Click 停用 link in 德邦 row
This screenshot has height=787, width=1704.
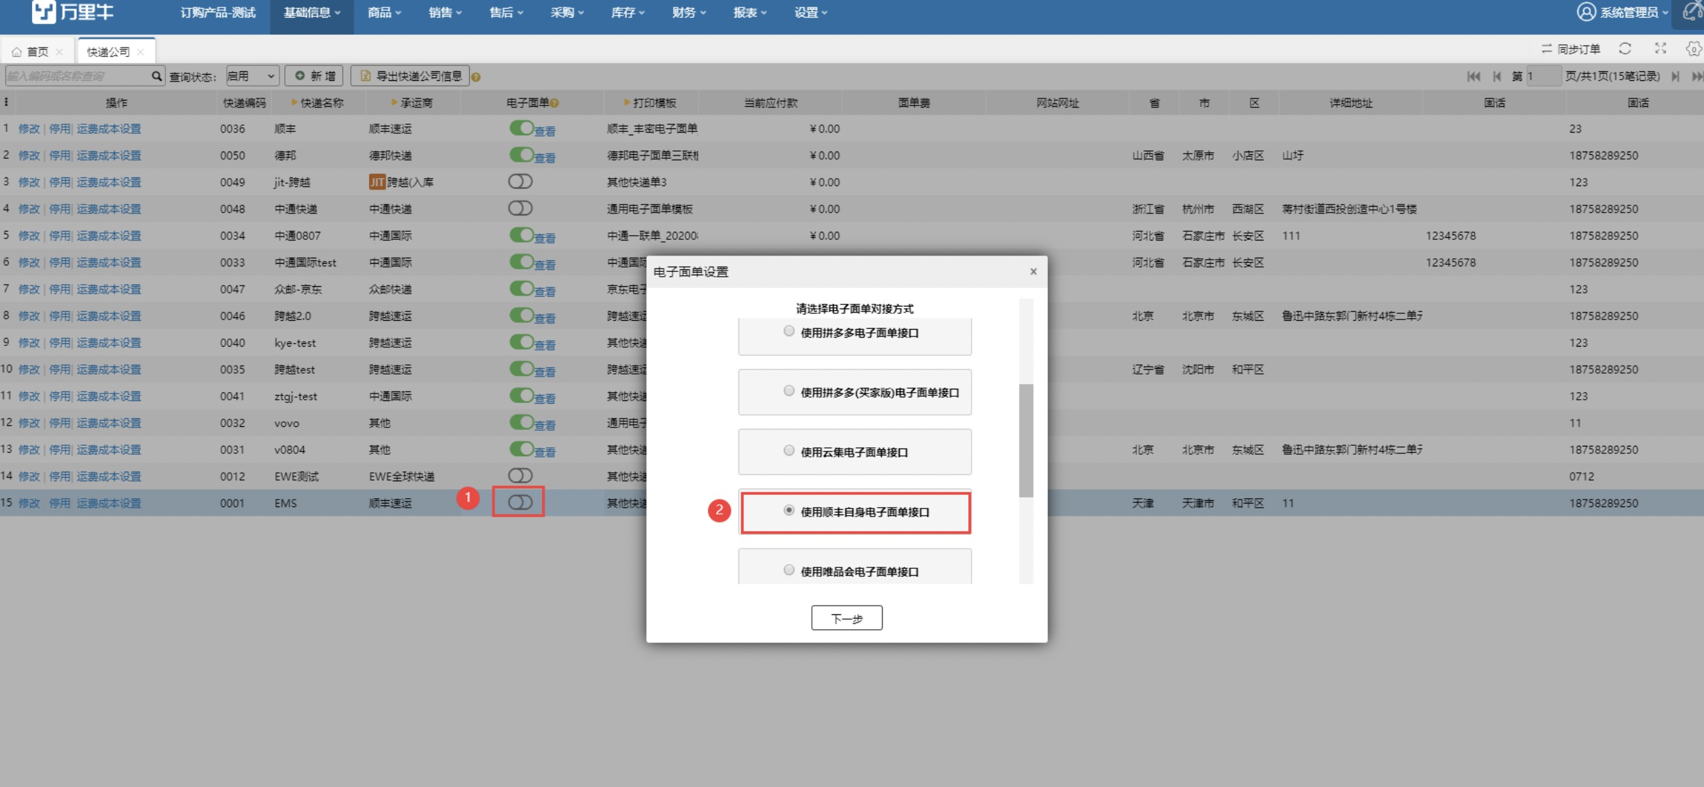click(60, 155)
